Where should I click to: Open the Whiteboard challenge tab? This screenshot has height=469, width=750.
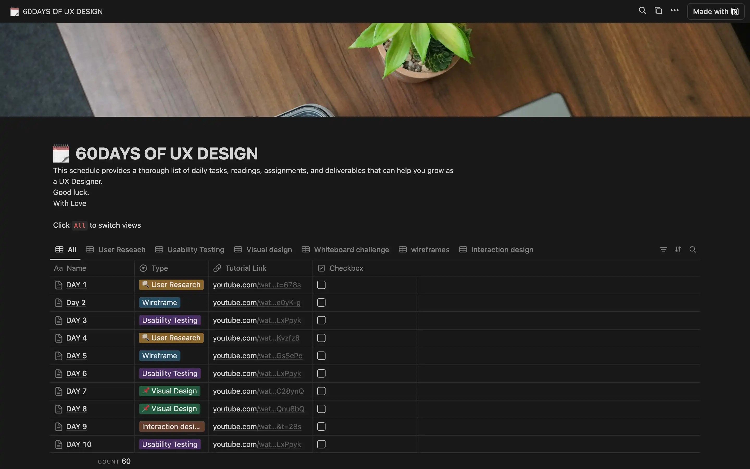345,250
